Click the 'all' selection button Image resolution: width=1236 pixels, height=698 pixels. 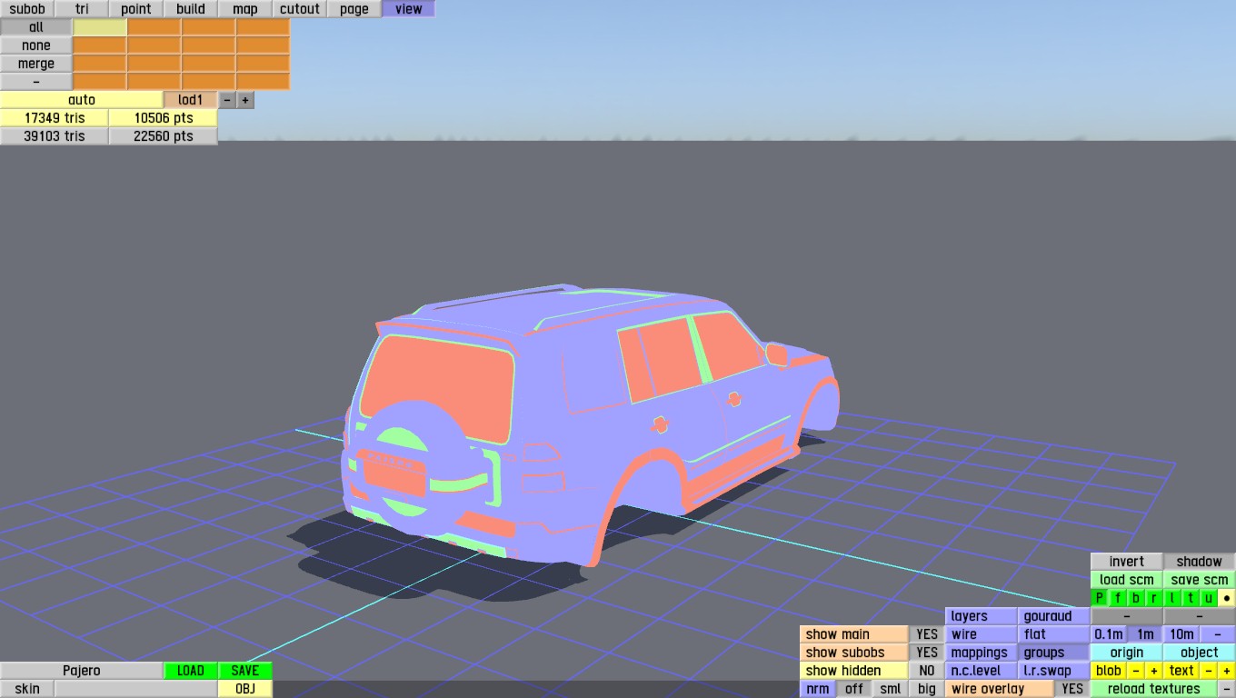tap(36, 27)
